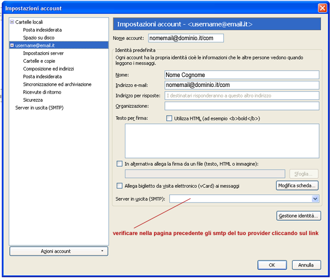Click the Testo per firma label
This screenshot has width=330, height=278.
point(131,118)
